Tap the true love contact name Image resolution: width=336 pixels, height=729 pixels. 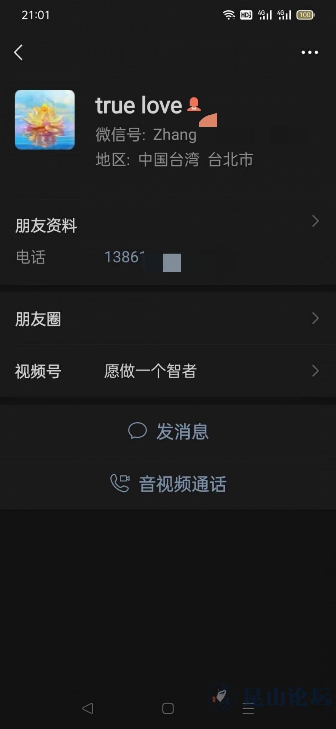coord(139,105)
